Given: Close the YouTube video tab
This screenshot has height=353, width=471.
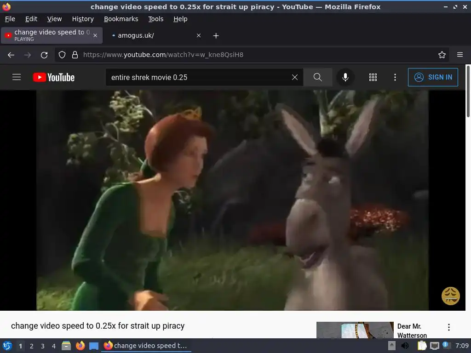Looking at the screenshot, I should pyautogui.click(x=95, y=35).
